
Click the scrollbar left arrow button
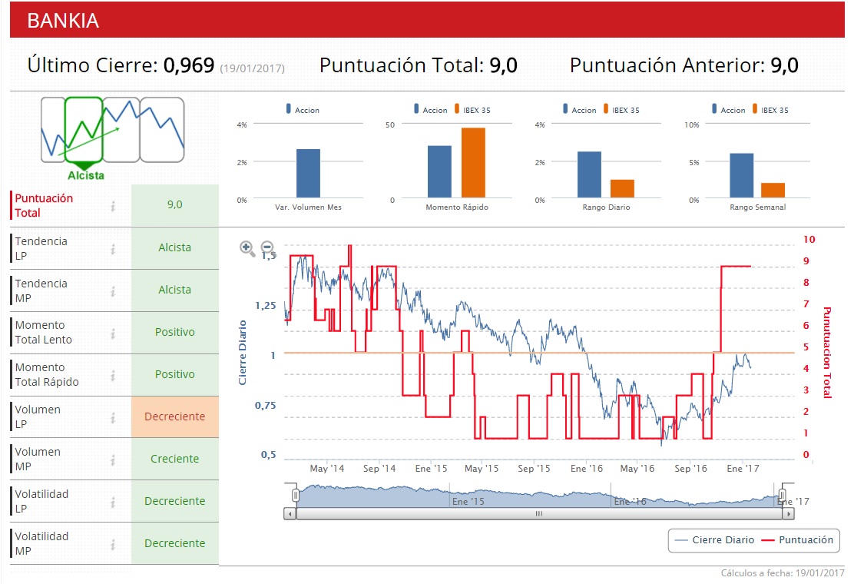point(290,514)
